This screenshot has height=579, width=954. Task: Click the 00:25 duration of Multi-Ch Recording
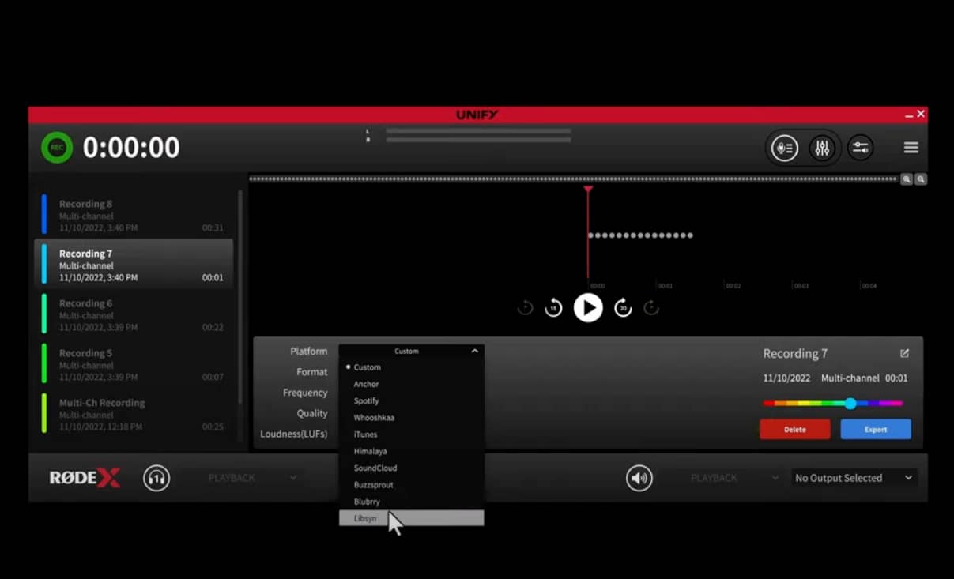[x=213, y=427]
